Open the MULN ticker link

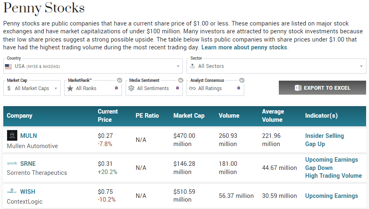pos(28,136)
